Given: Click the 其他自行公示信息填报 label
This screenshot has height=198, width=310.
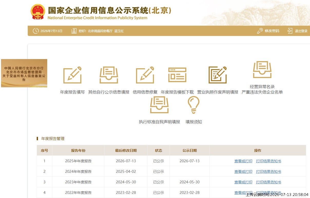Looking at the screenshot, I should (109, 92).
